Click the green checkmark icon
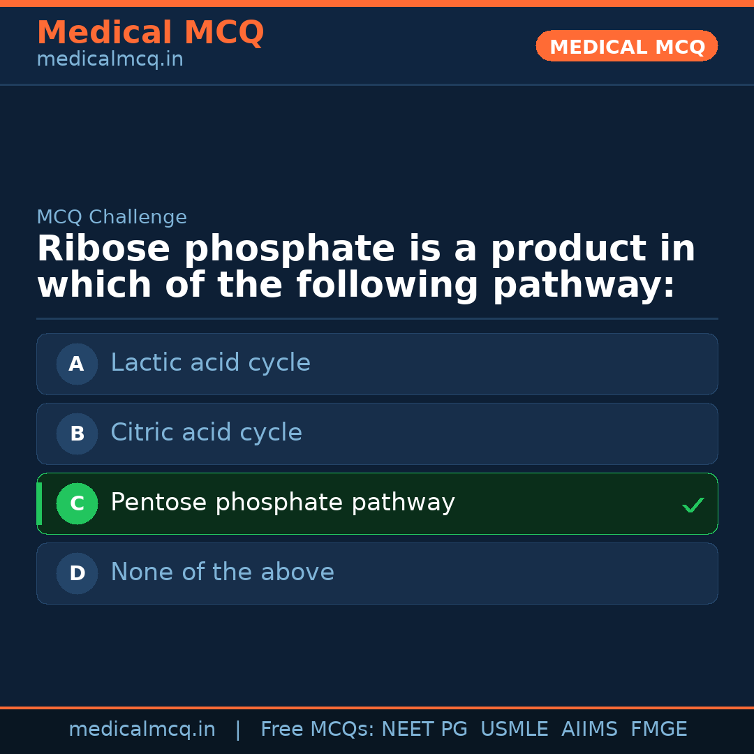 click(x=693, y=505)
